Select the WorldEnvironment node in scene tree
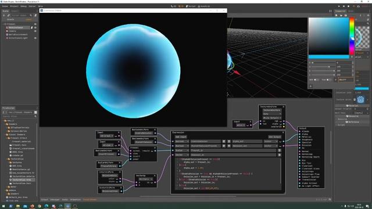The image size is (372, 209). tap(18, 34)
